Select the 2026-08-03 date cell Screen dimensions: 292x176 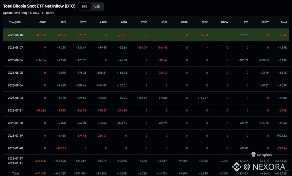point(15,98)
